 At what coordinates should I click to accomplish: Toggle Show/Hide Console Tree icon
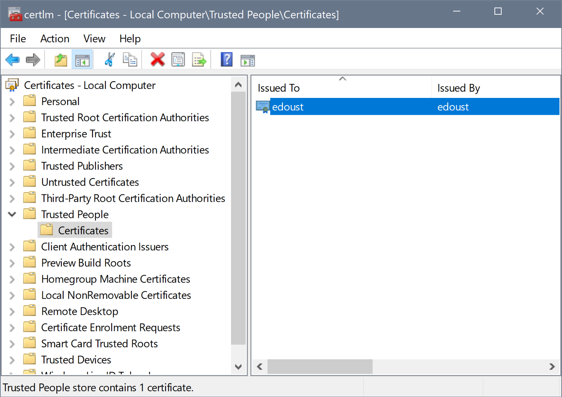(x=82, y=60)
